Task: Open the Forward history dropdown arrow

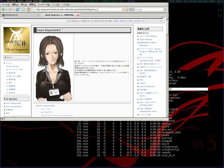Action: [x=14, y=10]
